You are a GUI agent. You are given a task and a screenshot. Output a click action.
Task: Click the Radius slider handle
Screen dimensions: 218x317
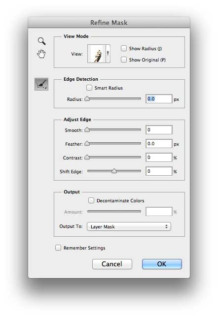coord(87,98)
